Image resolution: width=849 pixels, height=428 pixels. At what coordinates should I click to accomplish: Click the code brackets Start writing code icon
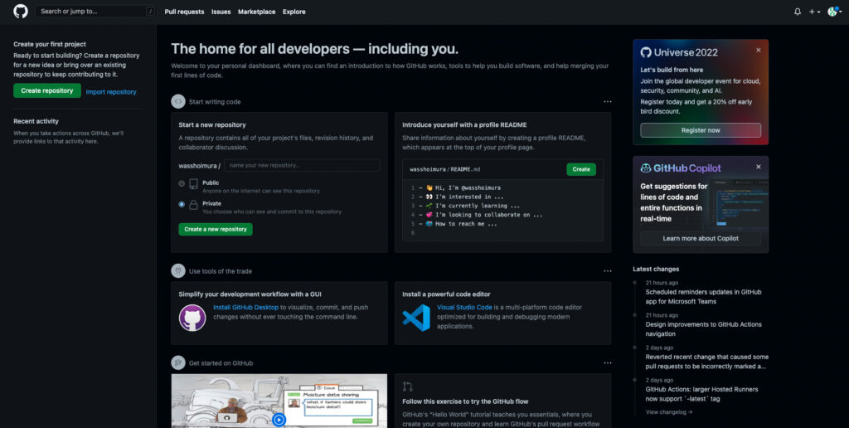coord(178,101)
